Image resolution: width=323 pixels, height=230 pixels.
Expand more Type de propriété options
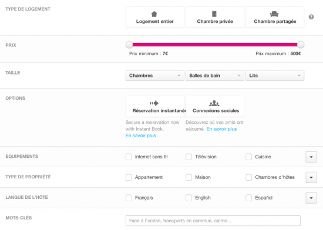pos(311,177)
